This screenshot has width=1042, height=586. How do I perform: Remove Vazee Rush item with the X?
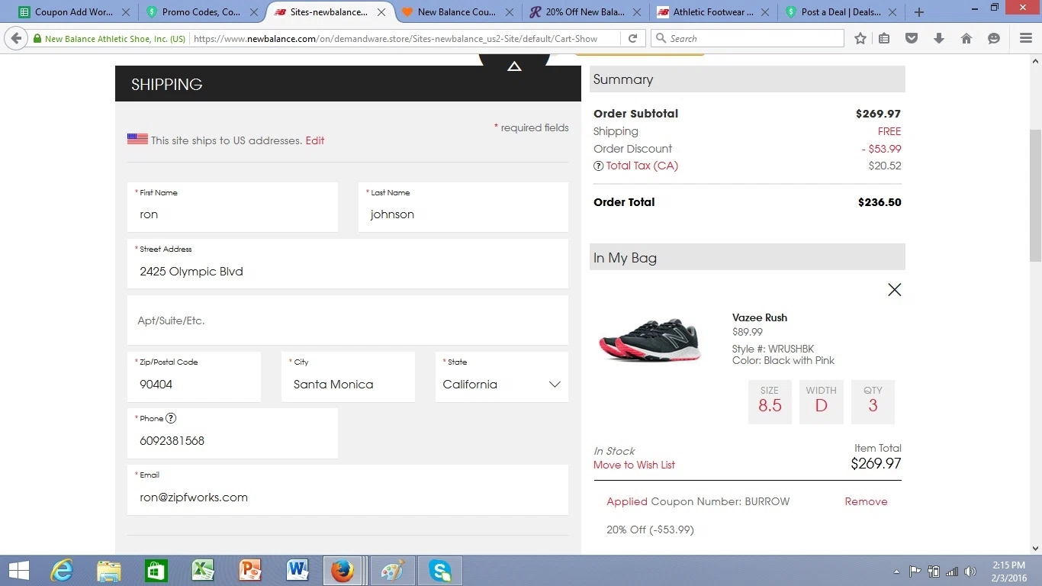coord(895,289)
